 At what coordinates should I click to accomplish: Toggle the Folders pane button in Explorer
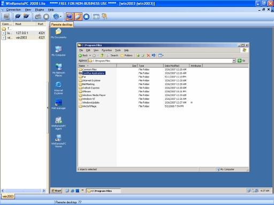126,56
